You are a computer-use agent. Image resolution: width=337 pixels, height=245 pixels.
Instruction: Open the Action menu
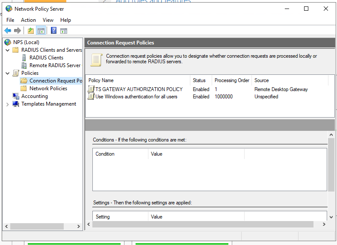coord(28,20)
